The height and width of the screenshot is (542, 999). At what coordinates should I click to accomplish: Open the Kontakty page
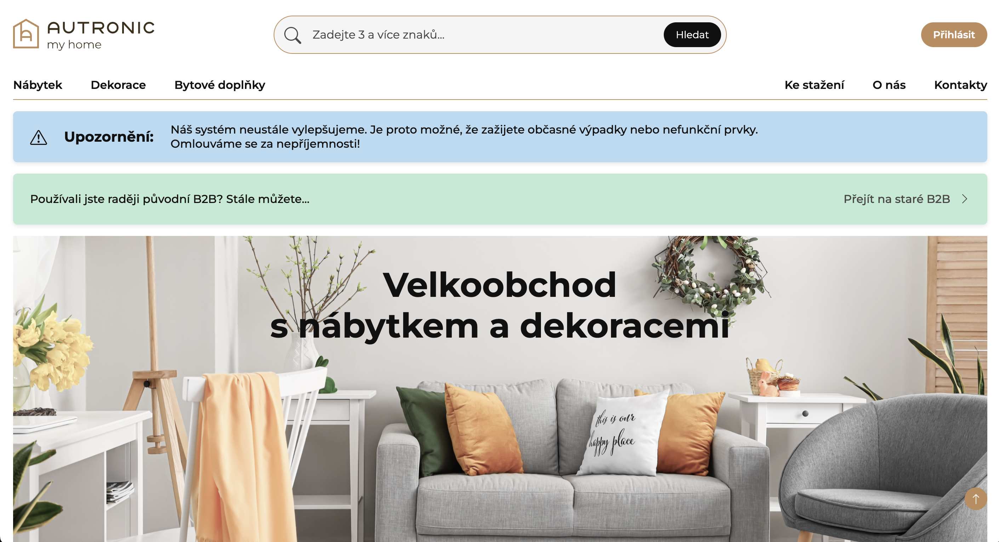pyautogui.click(x=960, y=85)
